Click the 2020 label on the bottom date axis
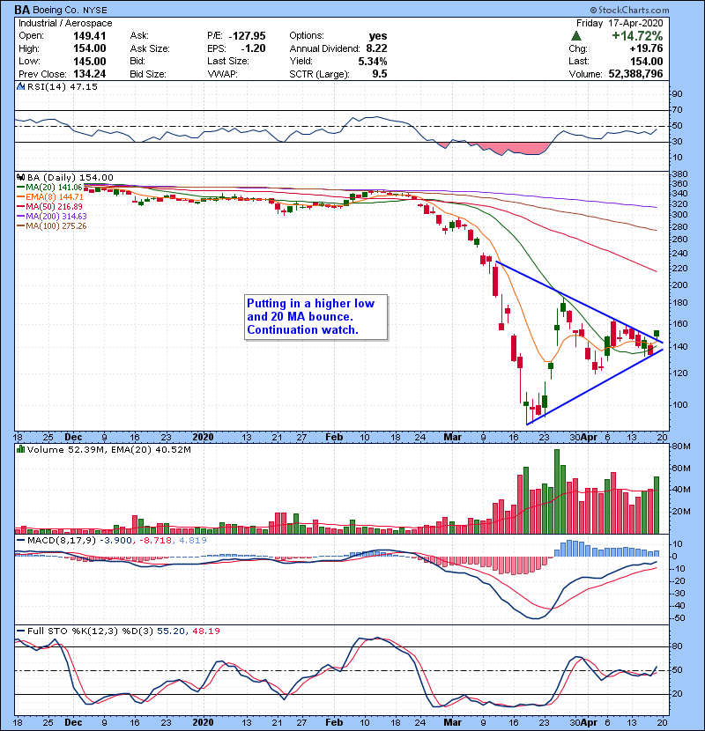Screen dimensions: 705x731 coord(203,722)
